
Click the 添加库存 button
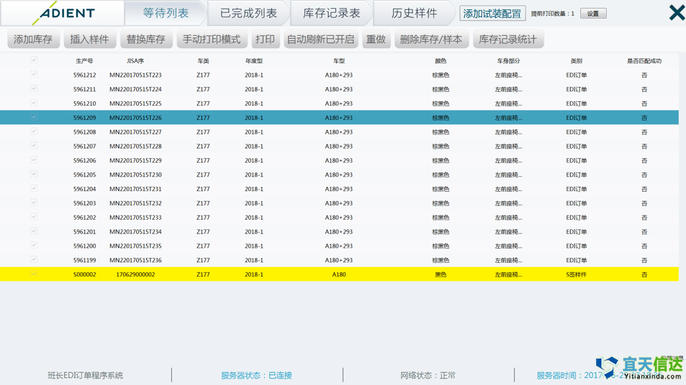[x=33, y=40]
